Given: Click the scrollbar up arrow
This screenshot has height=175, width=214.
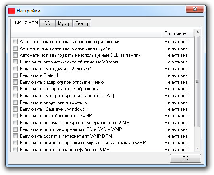Looking at the screenshot, I should click(197, 32).
